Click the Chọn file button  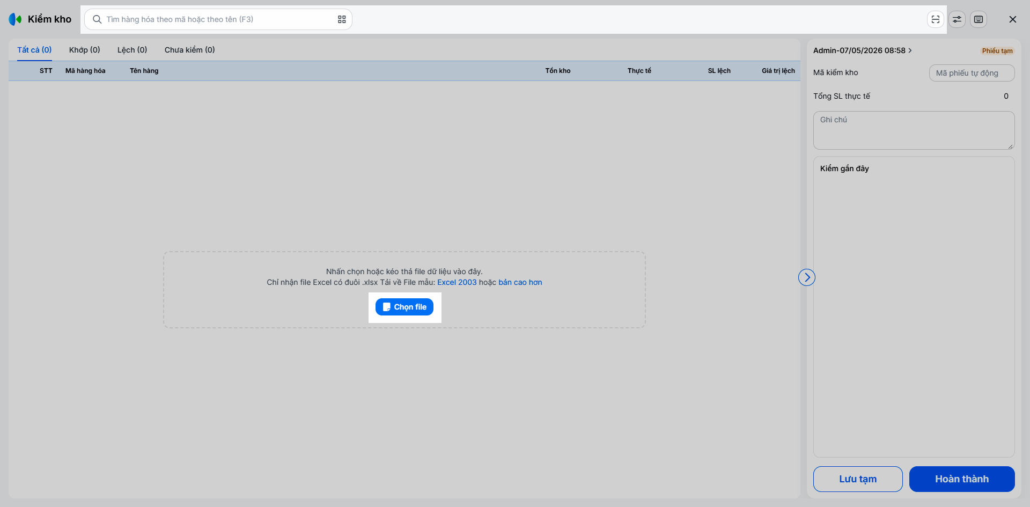point(404,307)
